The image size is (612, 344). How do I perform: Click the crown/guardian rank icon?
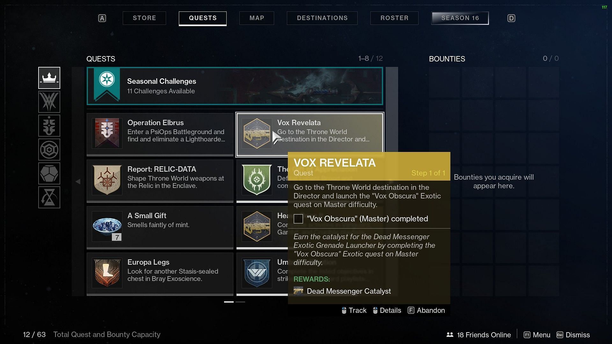tap(49, 77)
